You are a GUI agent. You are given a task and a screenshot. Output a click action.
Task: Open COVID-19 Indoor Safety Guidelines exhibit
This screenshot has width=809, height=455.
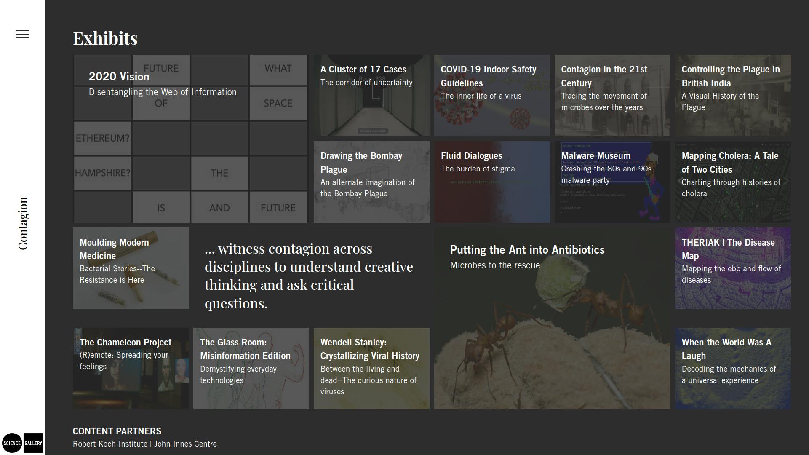coord(492,95)
